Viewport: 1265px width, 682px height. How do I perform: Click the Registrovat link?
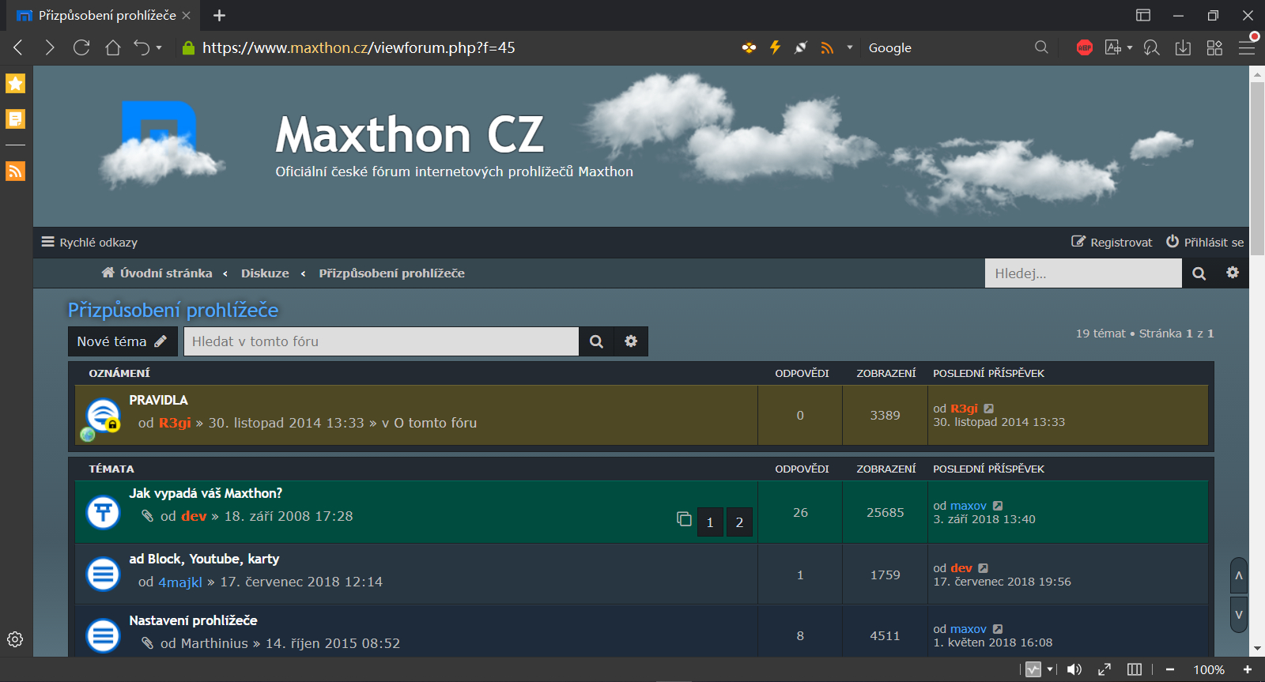point(1112,242)
